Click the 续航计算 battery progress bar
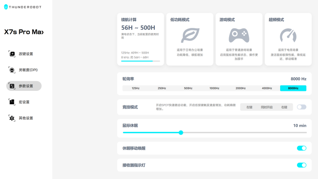This screenshot has width=318, height=179. coord(141,61)
